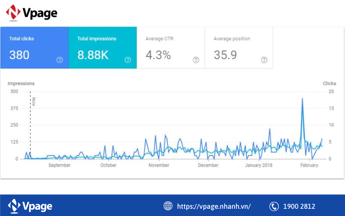
Task: Open the Average CTR help question mark
Action: tap(196, 60)
